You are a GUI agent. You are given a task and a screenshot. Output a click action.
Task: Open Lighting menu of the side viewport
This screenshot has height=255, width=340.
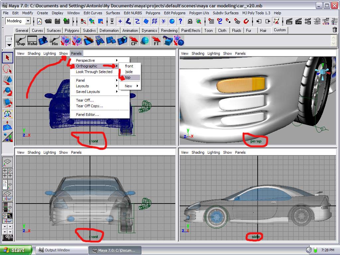click(x=213, y=152)
